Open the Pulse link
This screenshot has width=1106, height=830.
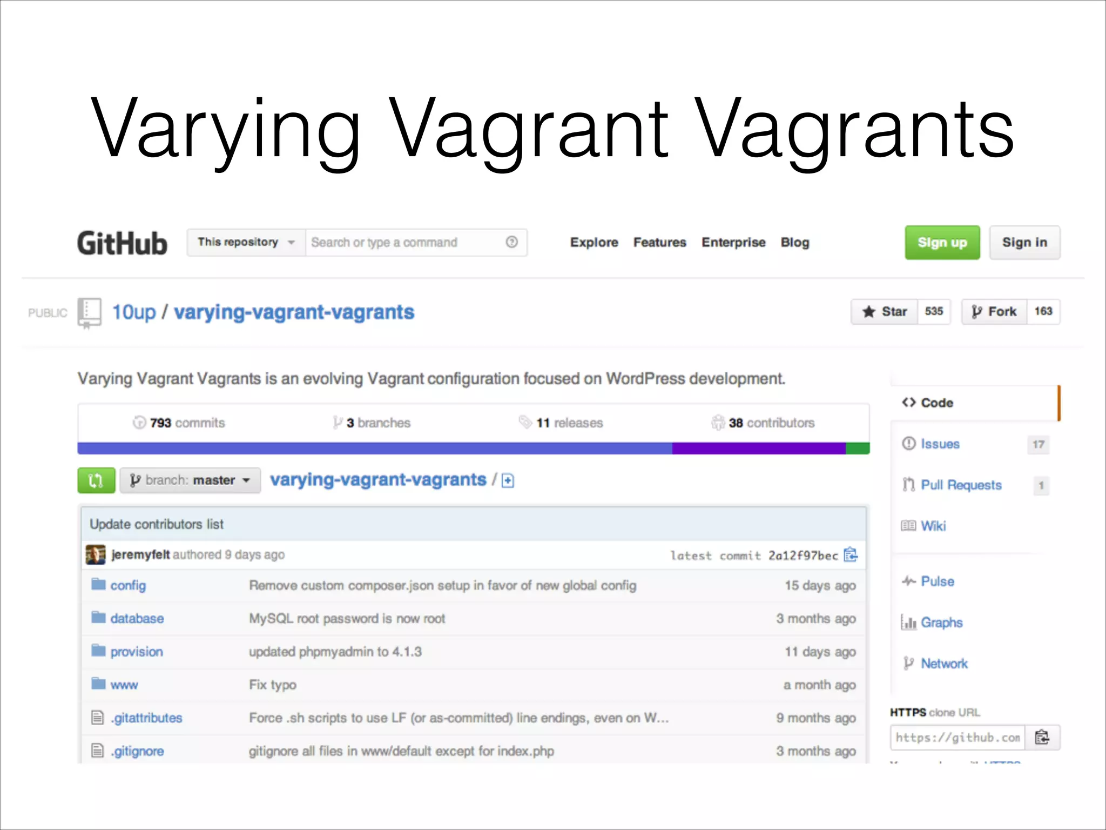coord(938,581)
